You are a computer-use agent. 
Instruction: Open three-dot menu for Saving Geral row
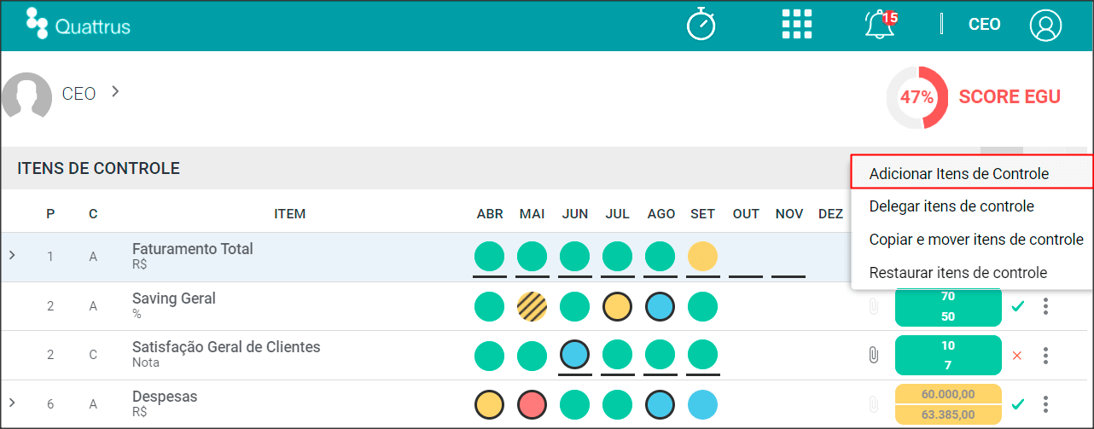pyautogui.click(x=1045, y=306)
